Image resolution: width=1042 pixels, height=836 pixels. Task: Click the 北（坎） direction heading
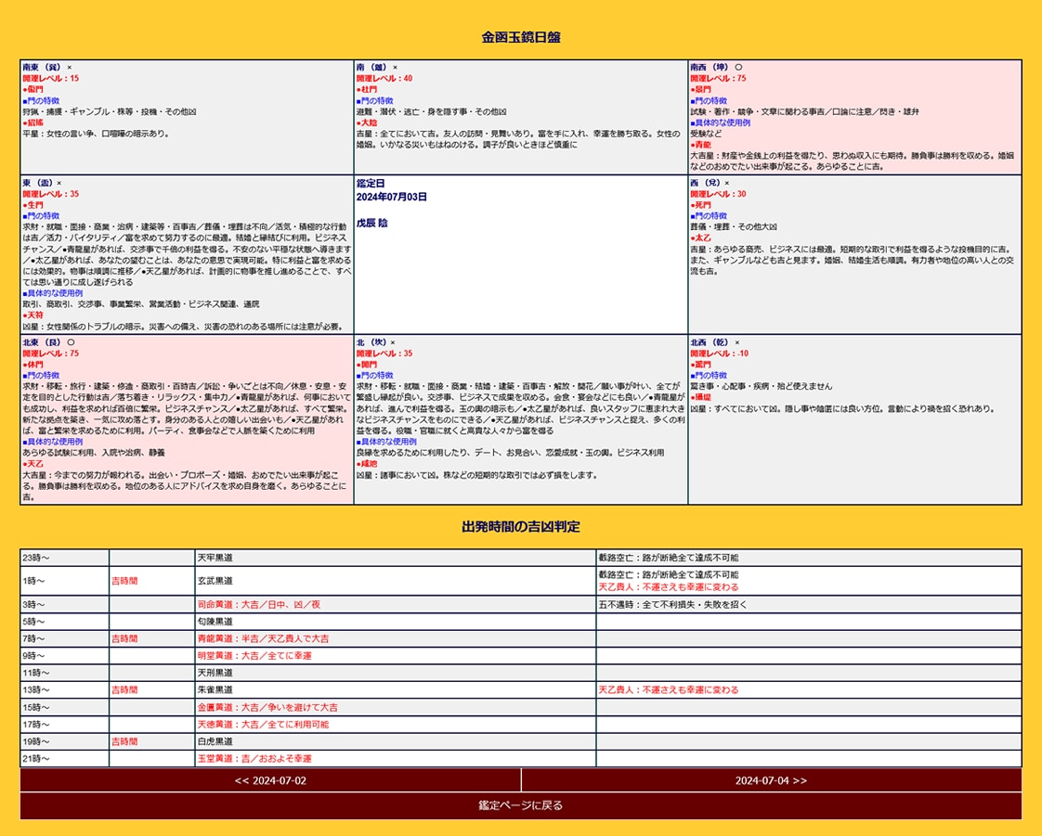371,342
